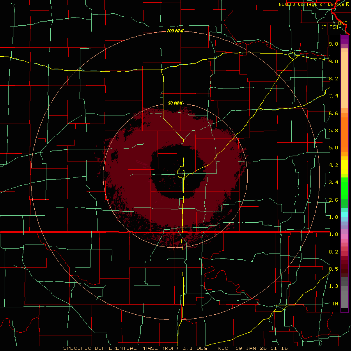Click the 9.0 color scale value
This screenshot has height=351, width=351.
click(x=333, y=61)
